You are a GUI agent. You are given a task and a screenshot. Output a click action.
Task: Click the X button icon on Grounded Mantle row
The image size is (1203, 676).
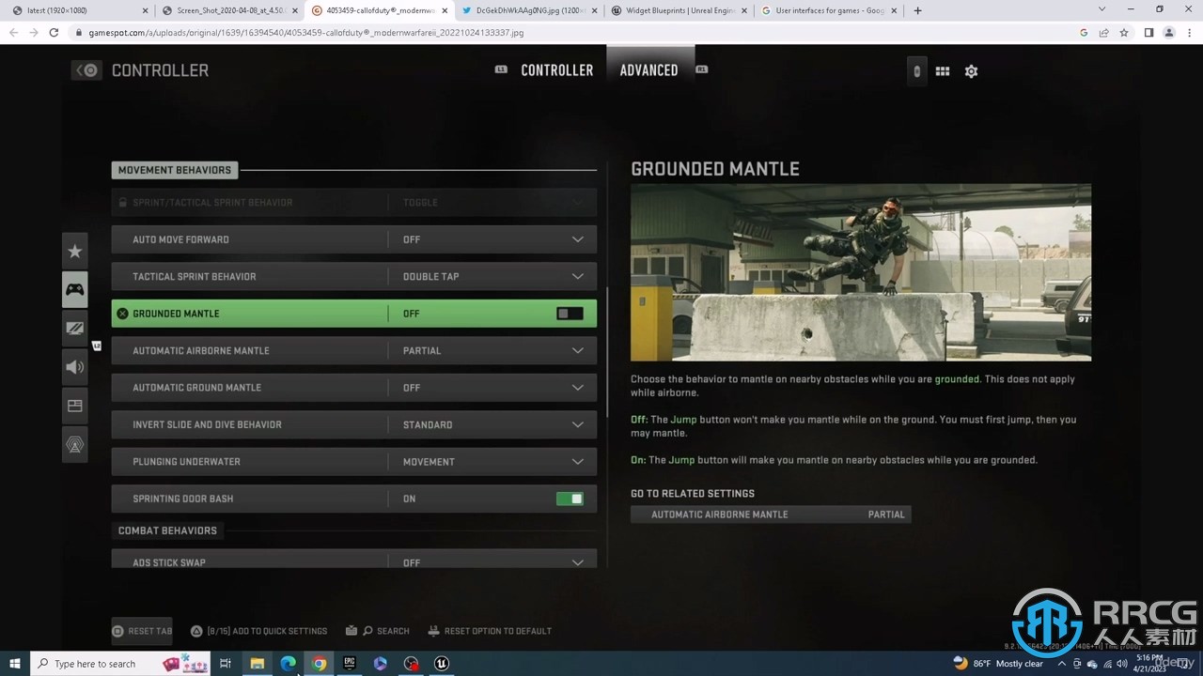point(122,314)
